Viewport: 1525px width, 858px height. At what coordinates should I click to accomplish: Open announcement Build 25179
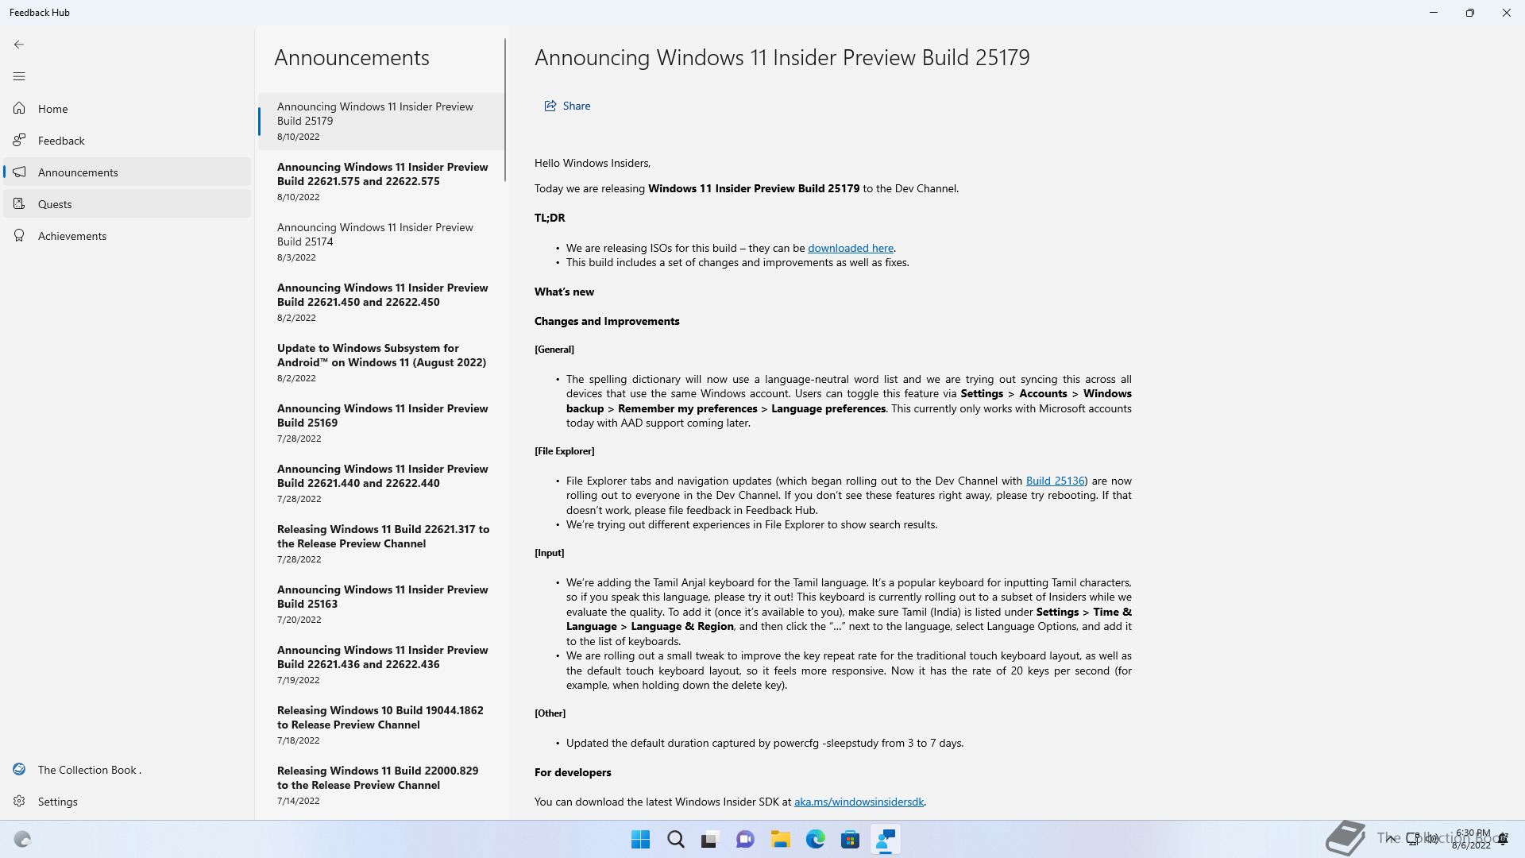[x=381, y=121]
